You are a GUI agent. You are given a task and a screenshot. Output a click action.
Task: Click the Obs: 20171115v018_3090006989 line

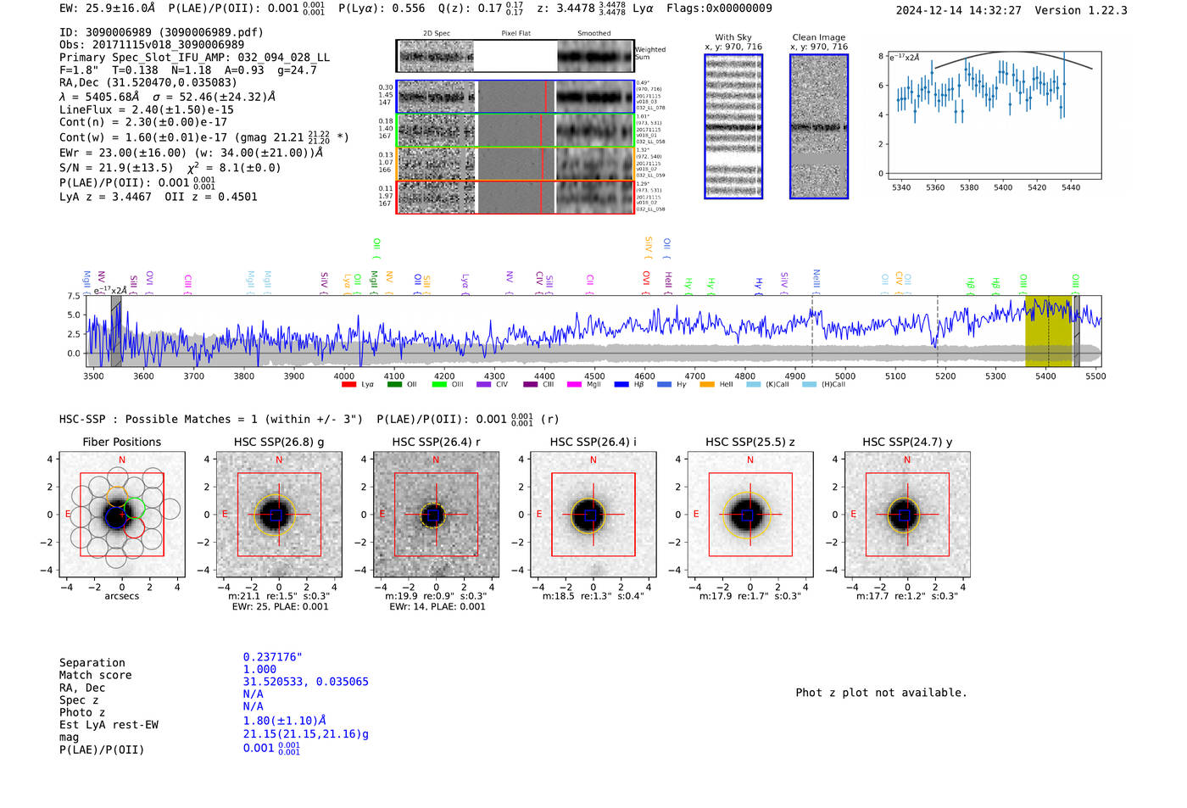[152, 44]
